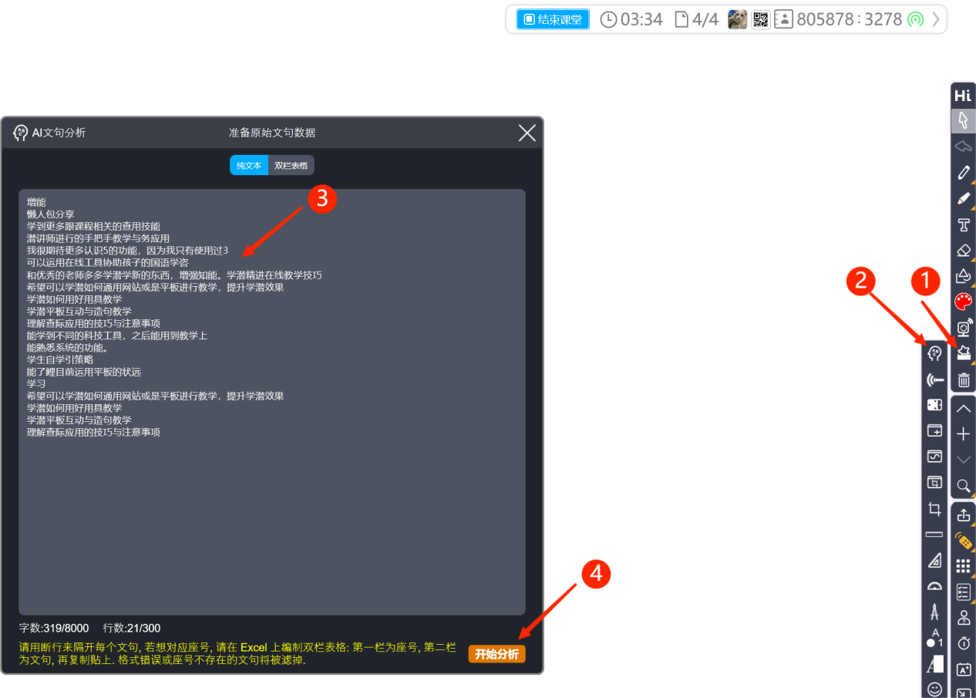Open the QR code icon

click(761, 19)
